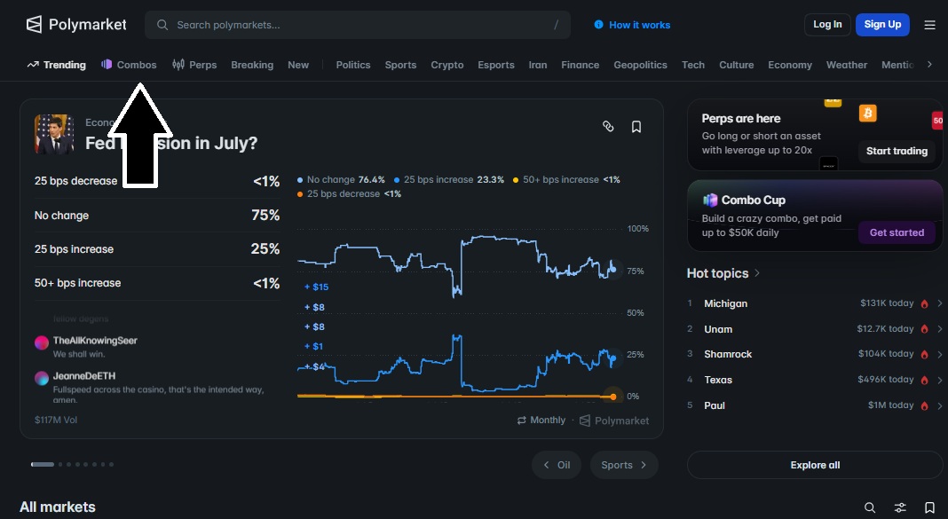Switch to New tab
The width and height of the screenshot is (948, 519).
click(298, 65)
